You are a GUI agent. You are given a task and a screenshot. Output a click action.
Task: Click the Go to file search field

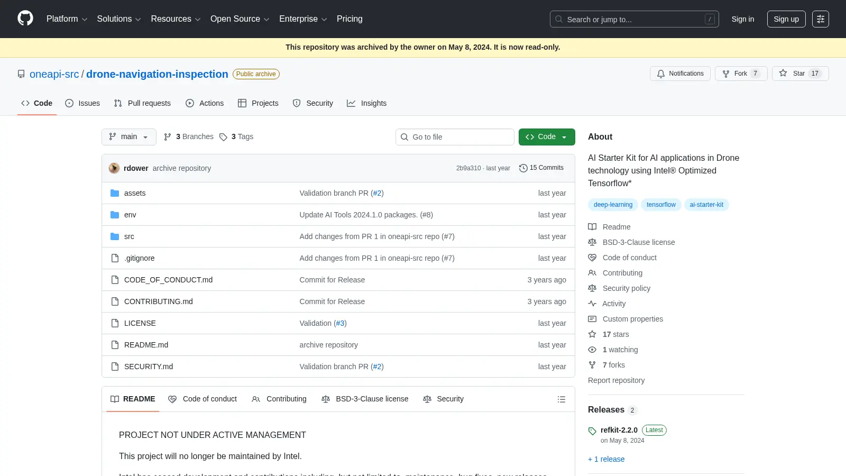click(x=455, y=137)
